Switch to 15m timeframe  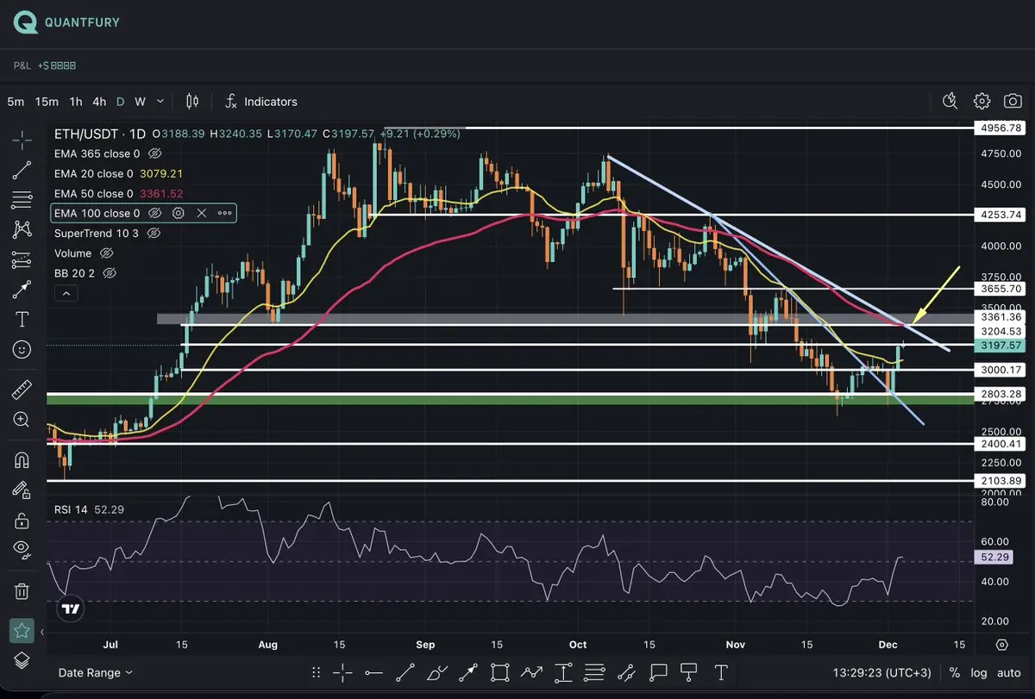pyautogui.click(x=47, y=102)
